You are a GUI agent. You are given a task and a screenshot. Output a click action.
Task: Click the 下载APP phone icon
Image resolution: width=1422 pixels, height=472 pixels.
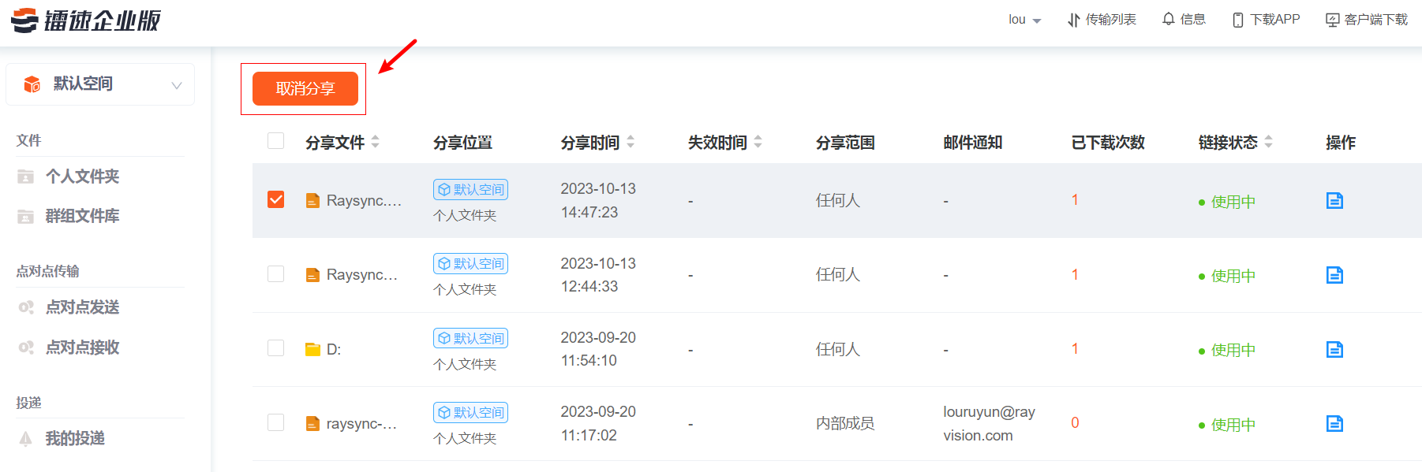click(1237, 20)
